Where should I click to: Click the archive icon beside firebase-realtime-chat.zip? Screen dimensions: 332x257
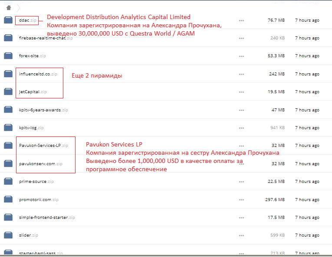click(x=8, y=38)
